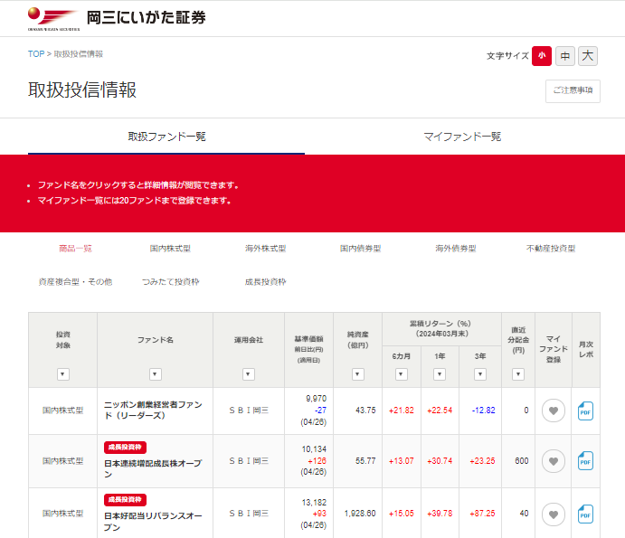
Task: Add ニッポン創業経営者ファンド to My Fund via heart
Action: [554, 411]
